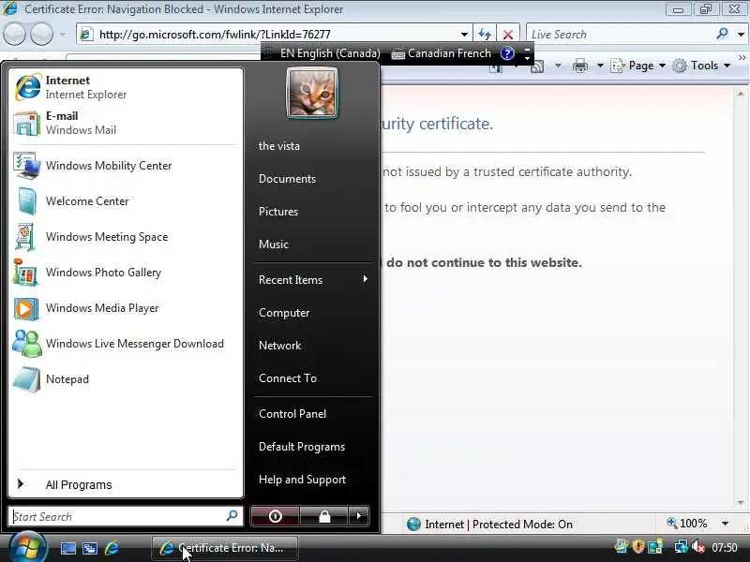The width and height of the screenshot is (750, 562).
Task: Open Connect To
Action: [288, 378]
